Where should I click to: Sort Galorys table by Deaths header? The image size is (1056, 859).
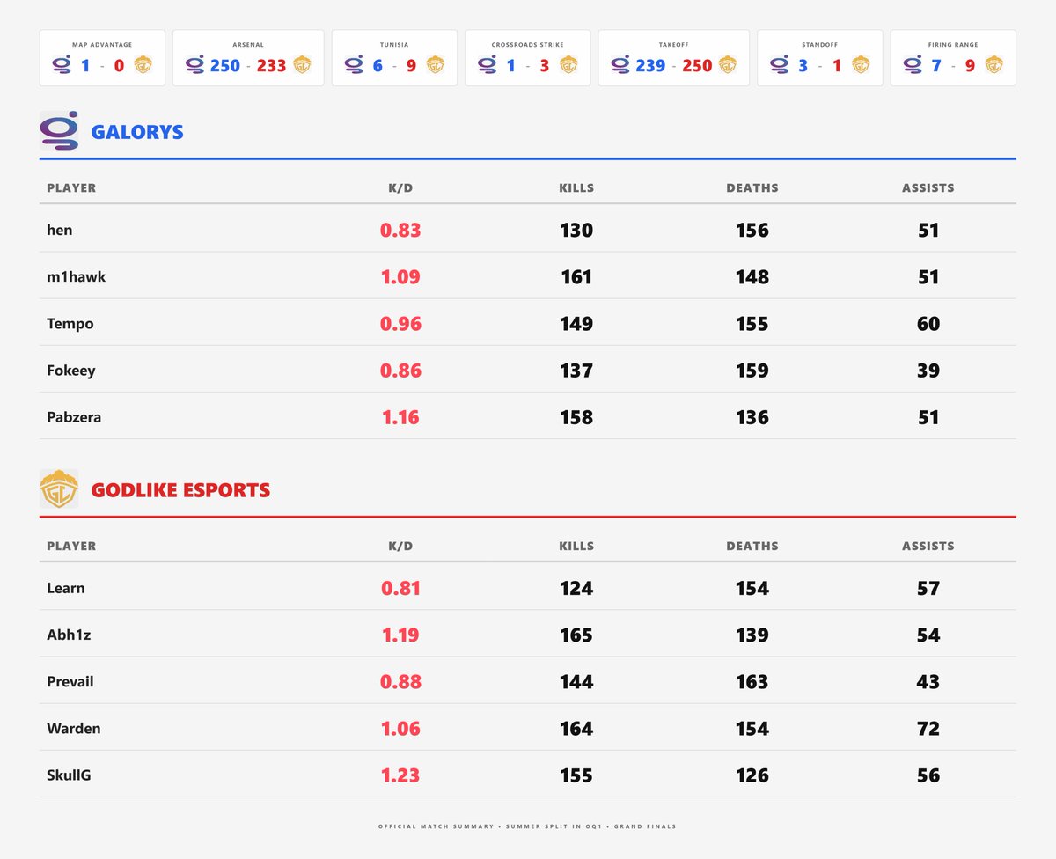pyautogui.click(x=752, y=187)
